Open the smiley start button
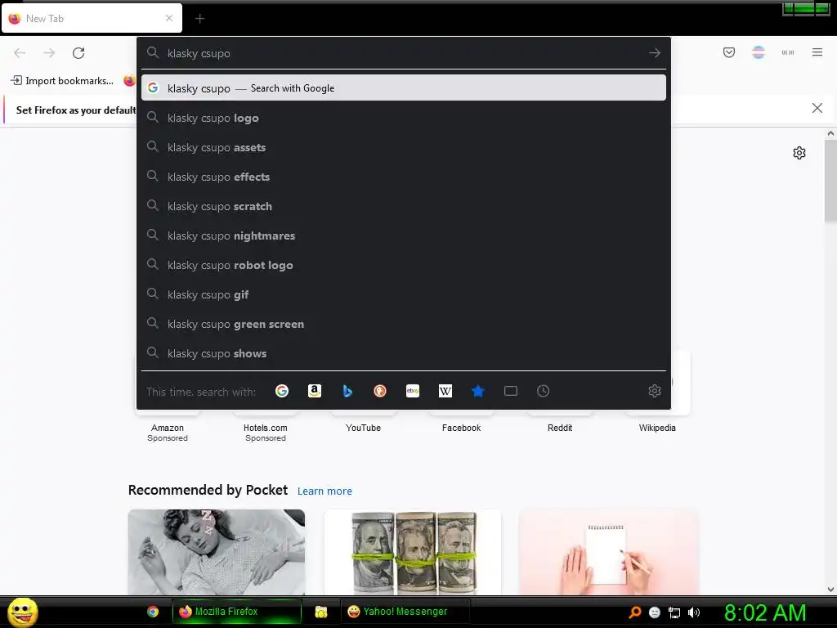The width and height of the screenshot is (837, 628). click(x=22, y=612)
